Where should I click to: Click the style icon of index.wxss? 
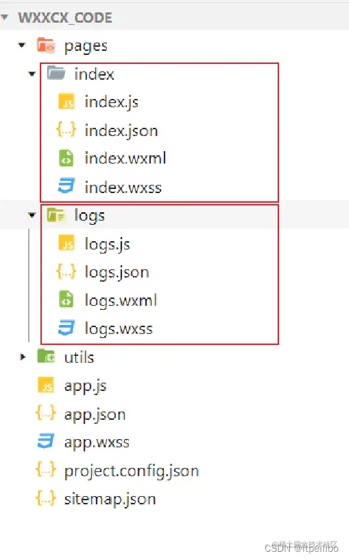coord(67,186)
